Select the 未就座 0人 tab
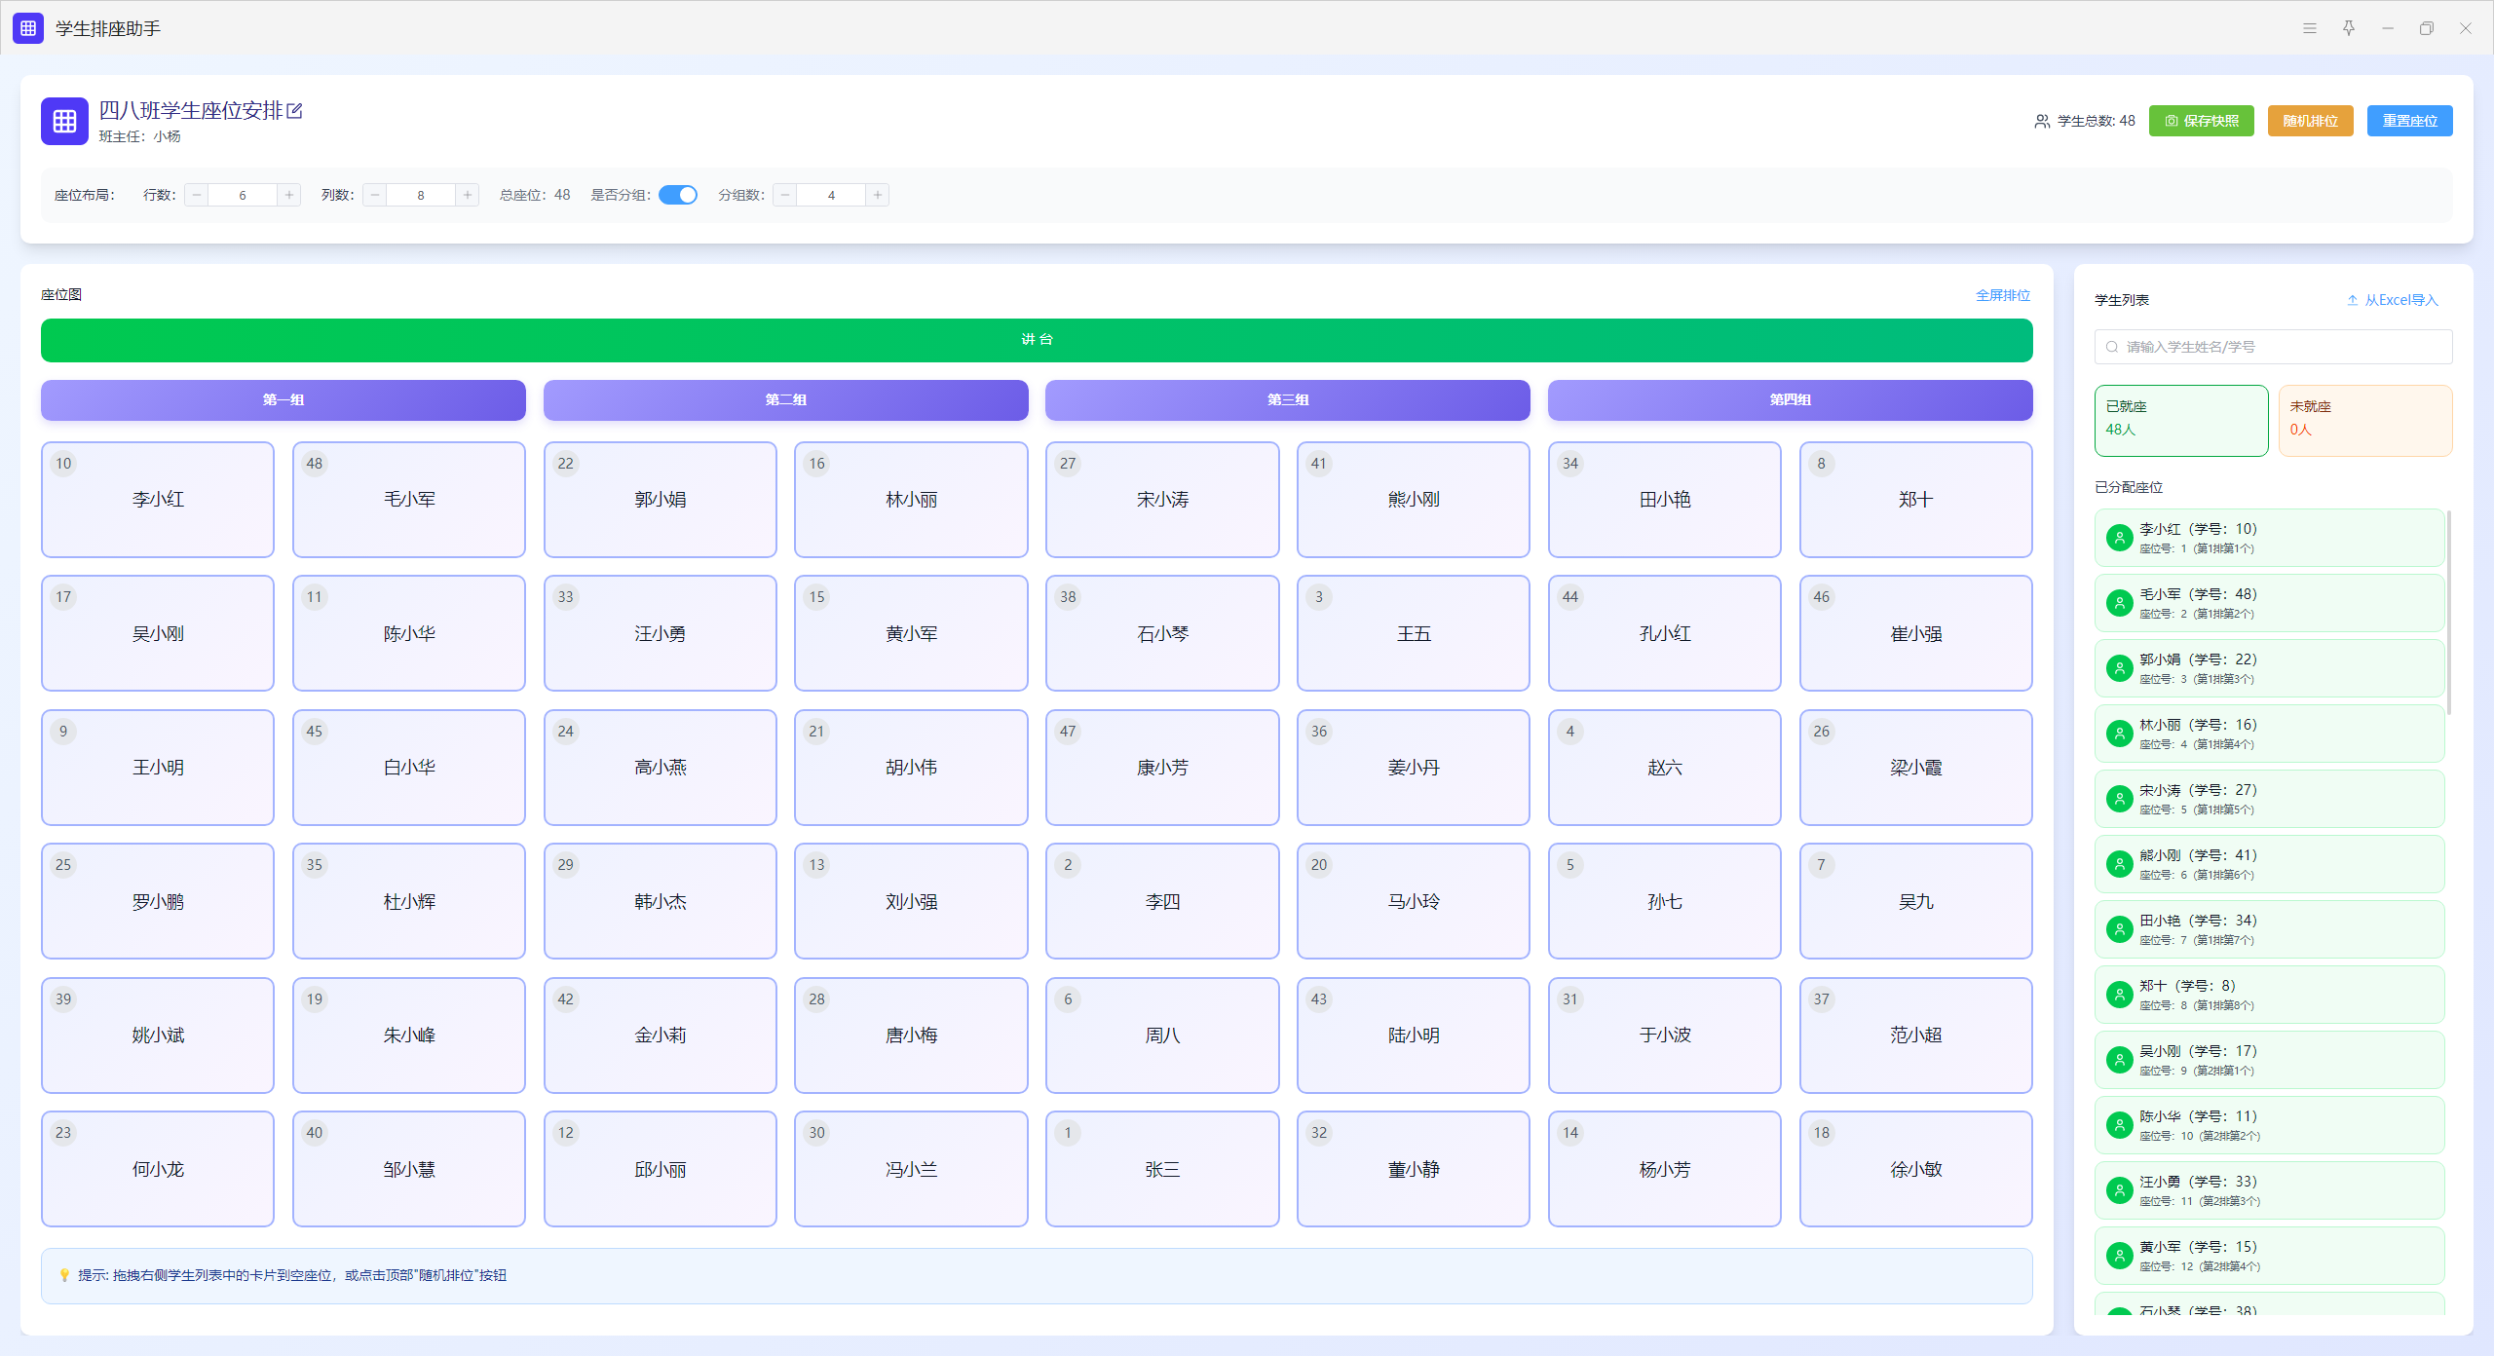 coord(2364,420)
